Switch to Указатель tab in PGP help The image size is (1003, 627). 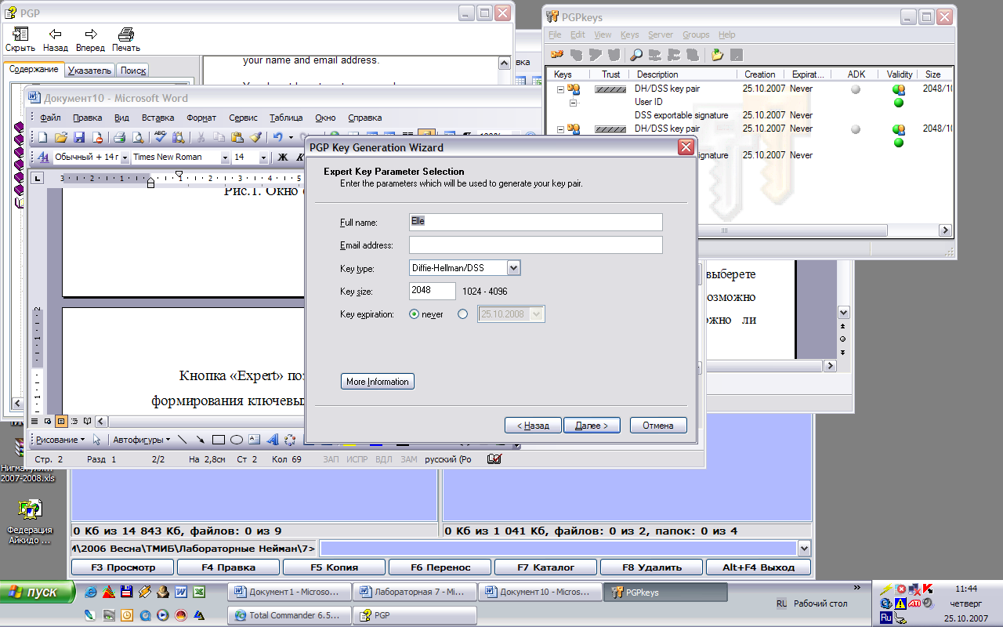(89, 70)
